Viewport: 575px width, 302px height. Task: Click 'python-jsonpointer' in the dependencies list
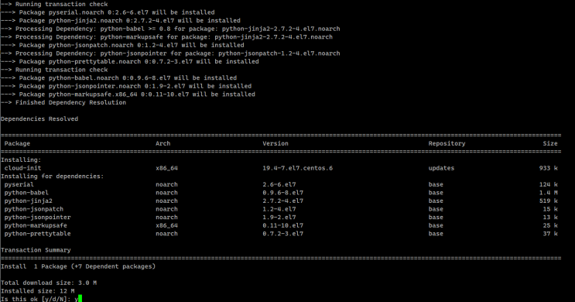(x=37, y=218)
